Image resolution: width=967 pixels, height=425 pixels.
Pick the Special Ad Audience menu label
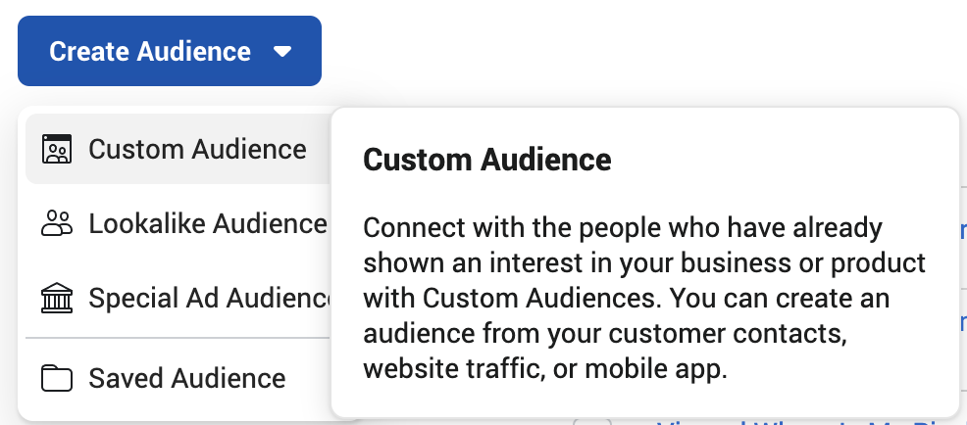[210, 298]
